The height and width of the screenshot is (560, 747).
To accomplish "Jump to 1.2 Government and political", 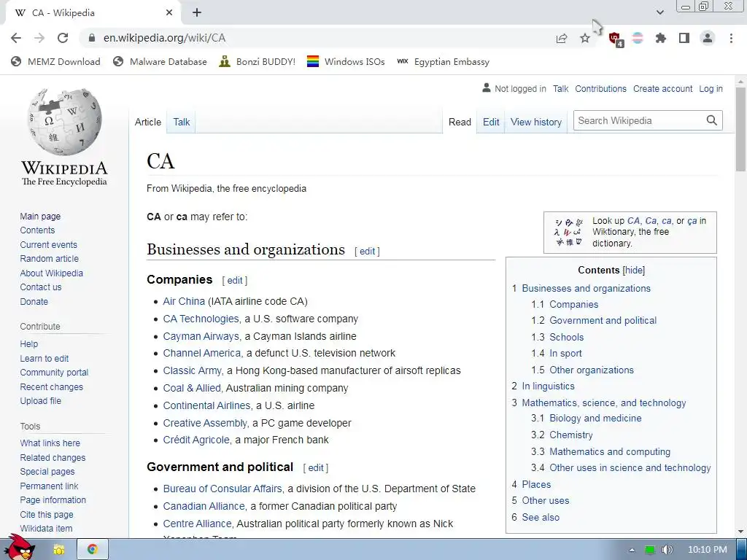I will pyautogui.click(x=594, y=321).
